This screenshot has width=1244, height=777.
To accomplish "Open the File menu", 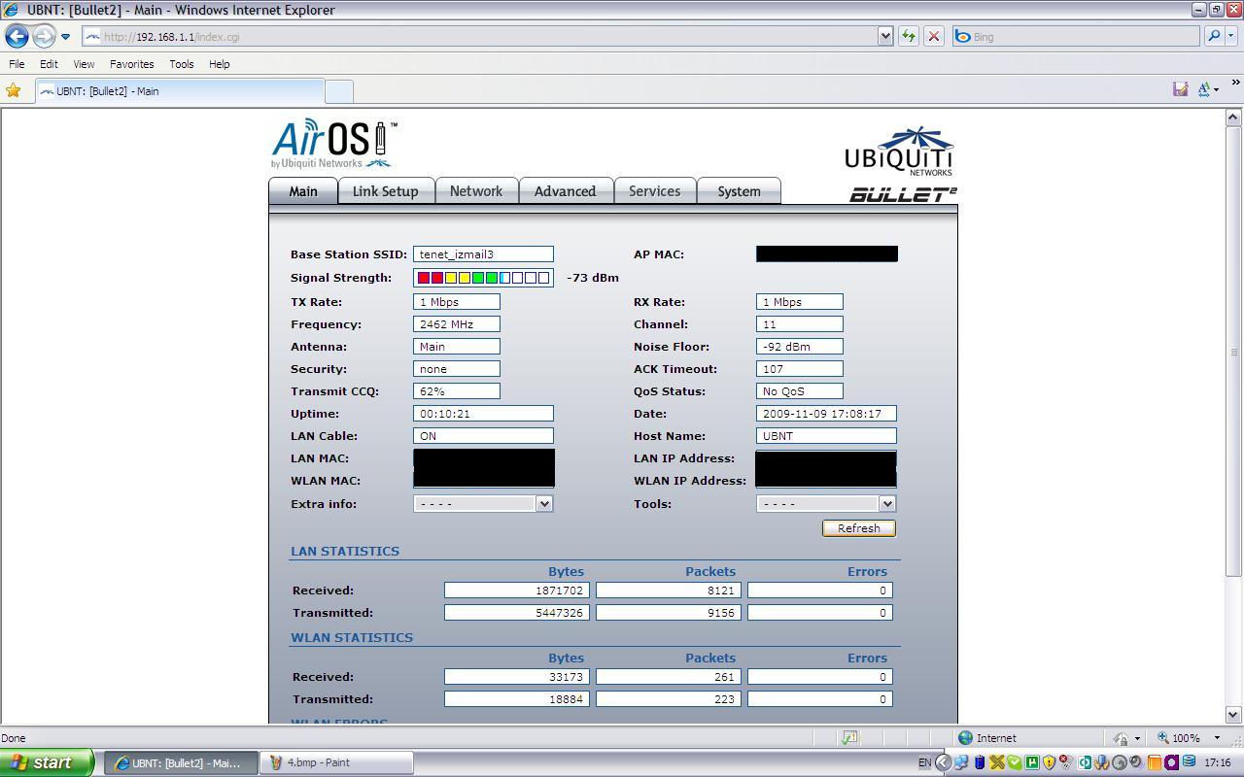I will (x=17, y=64).
